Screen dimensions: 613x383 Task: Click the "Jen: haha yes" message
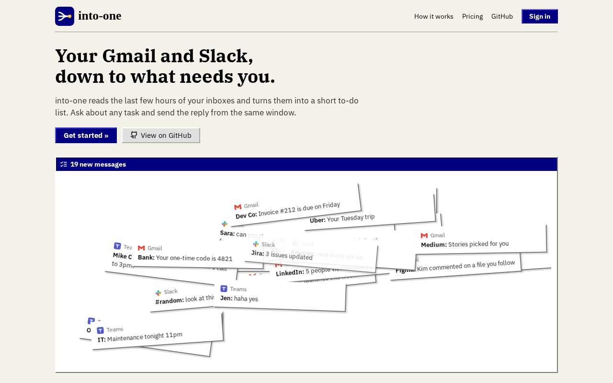[239, 298]
